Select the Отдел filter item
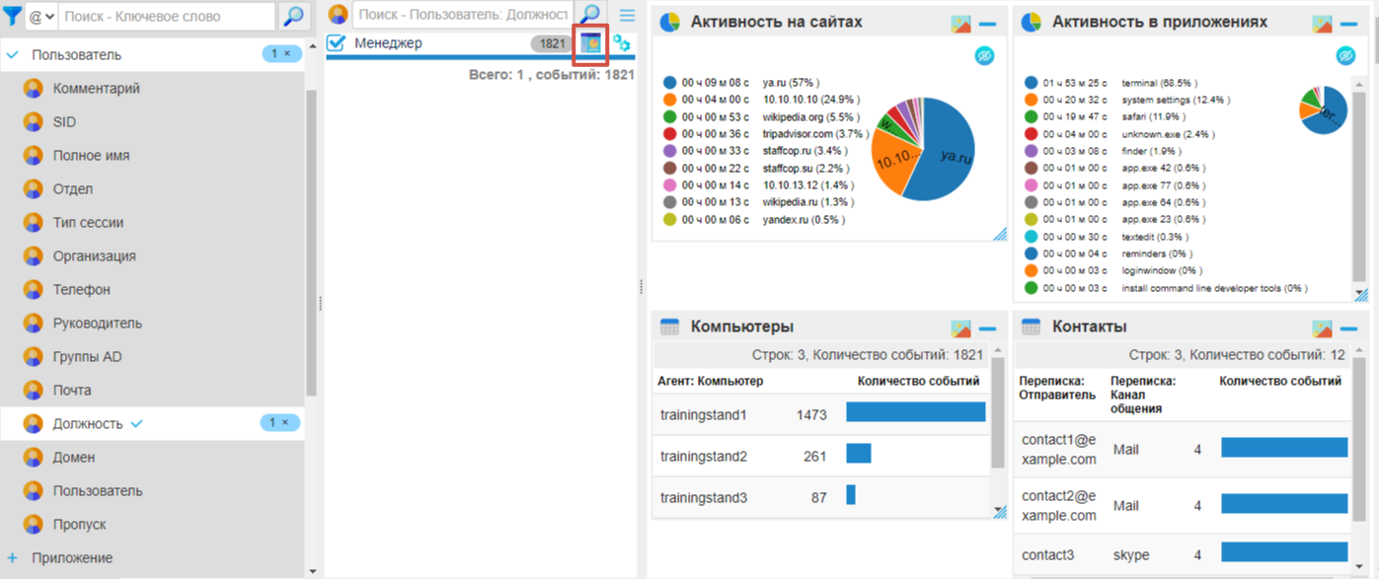1379x579 pixels. 73,188
